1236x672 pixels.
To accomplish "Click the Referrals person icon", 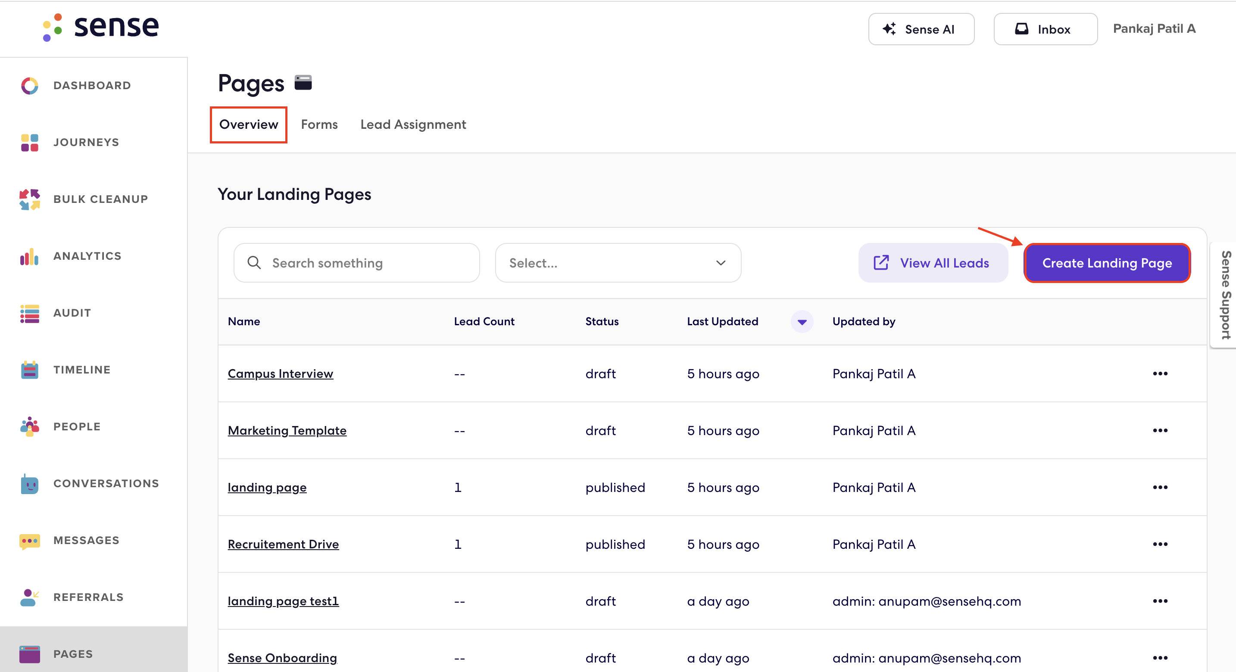I will coord(29,597).
